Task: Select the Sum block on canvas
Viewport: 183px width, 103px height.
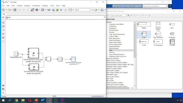Action: pos(48,59)
